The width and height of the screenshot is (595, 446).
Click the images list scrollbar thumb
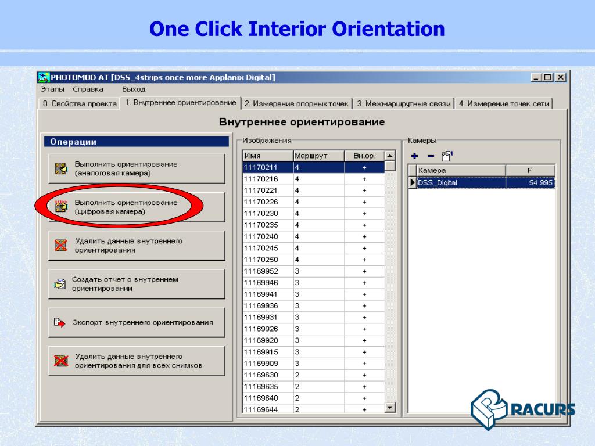[x=390, y=166]
